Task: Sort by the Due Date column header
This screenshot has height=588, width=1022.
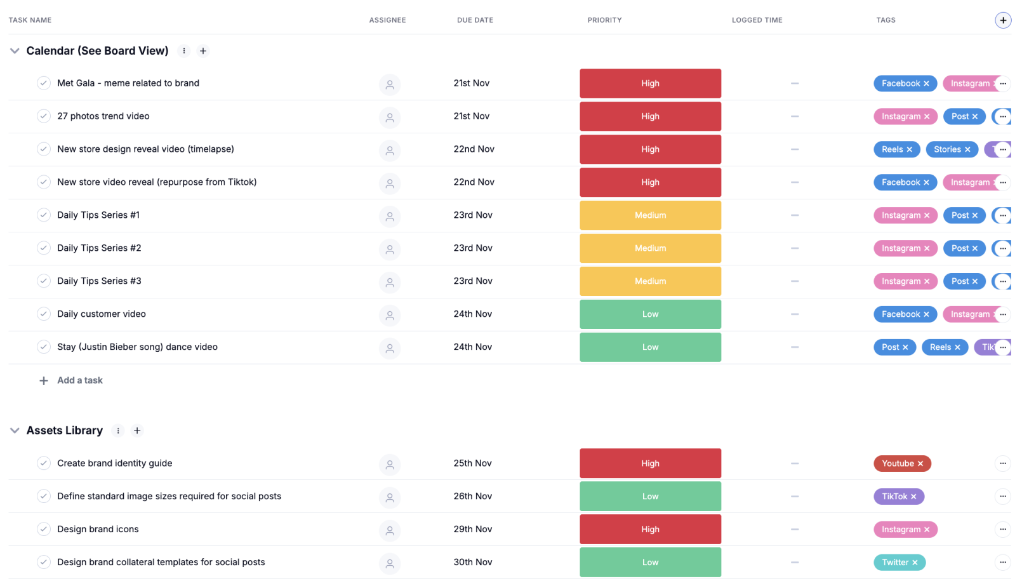Action: (x=475, y=20)
